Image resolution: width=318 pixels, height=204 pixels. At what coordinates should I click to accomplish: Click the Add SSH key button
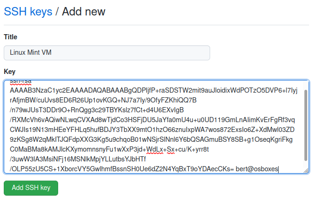pyautogui.click(x=31, y=188)
